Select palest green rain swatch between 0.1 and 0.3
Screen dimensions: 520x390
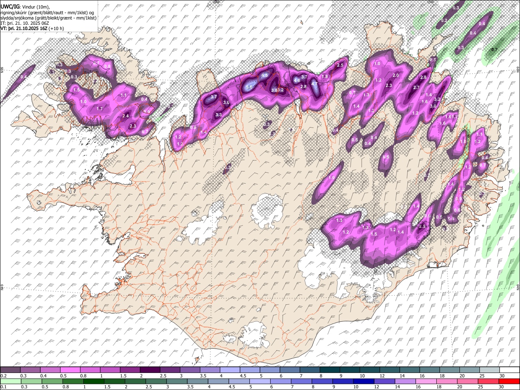coord(11,381)
